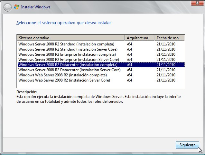Click the heading Seleccione el sistema operativo
Image resolution: width=205 pixels, height=155 pixels.
pos(64,23)
